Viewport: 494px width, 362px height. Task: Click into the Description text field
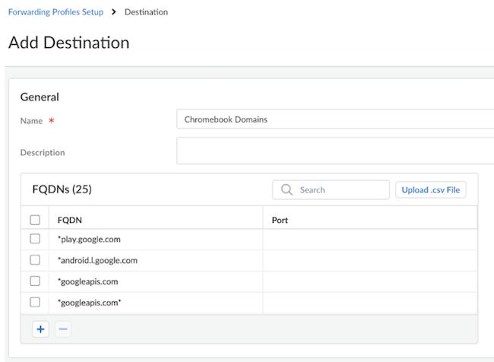point(334,151)
